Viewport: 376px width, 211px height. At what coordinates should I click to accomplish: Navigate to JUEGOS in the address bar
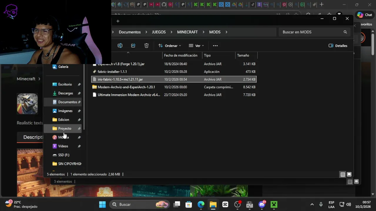pyautogui.click(x=159, y=32)
